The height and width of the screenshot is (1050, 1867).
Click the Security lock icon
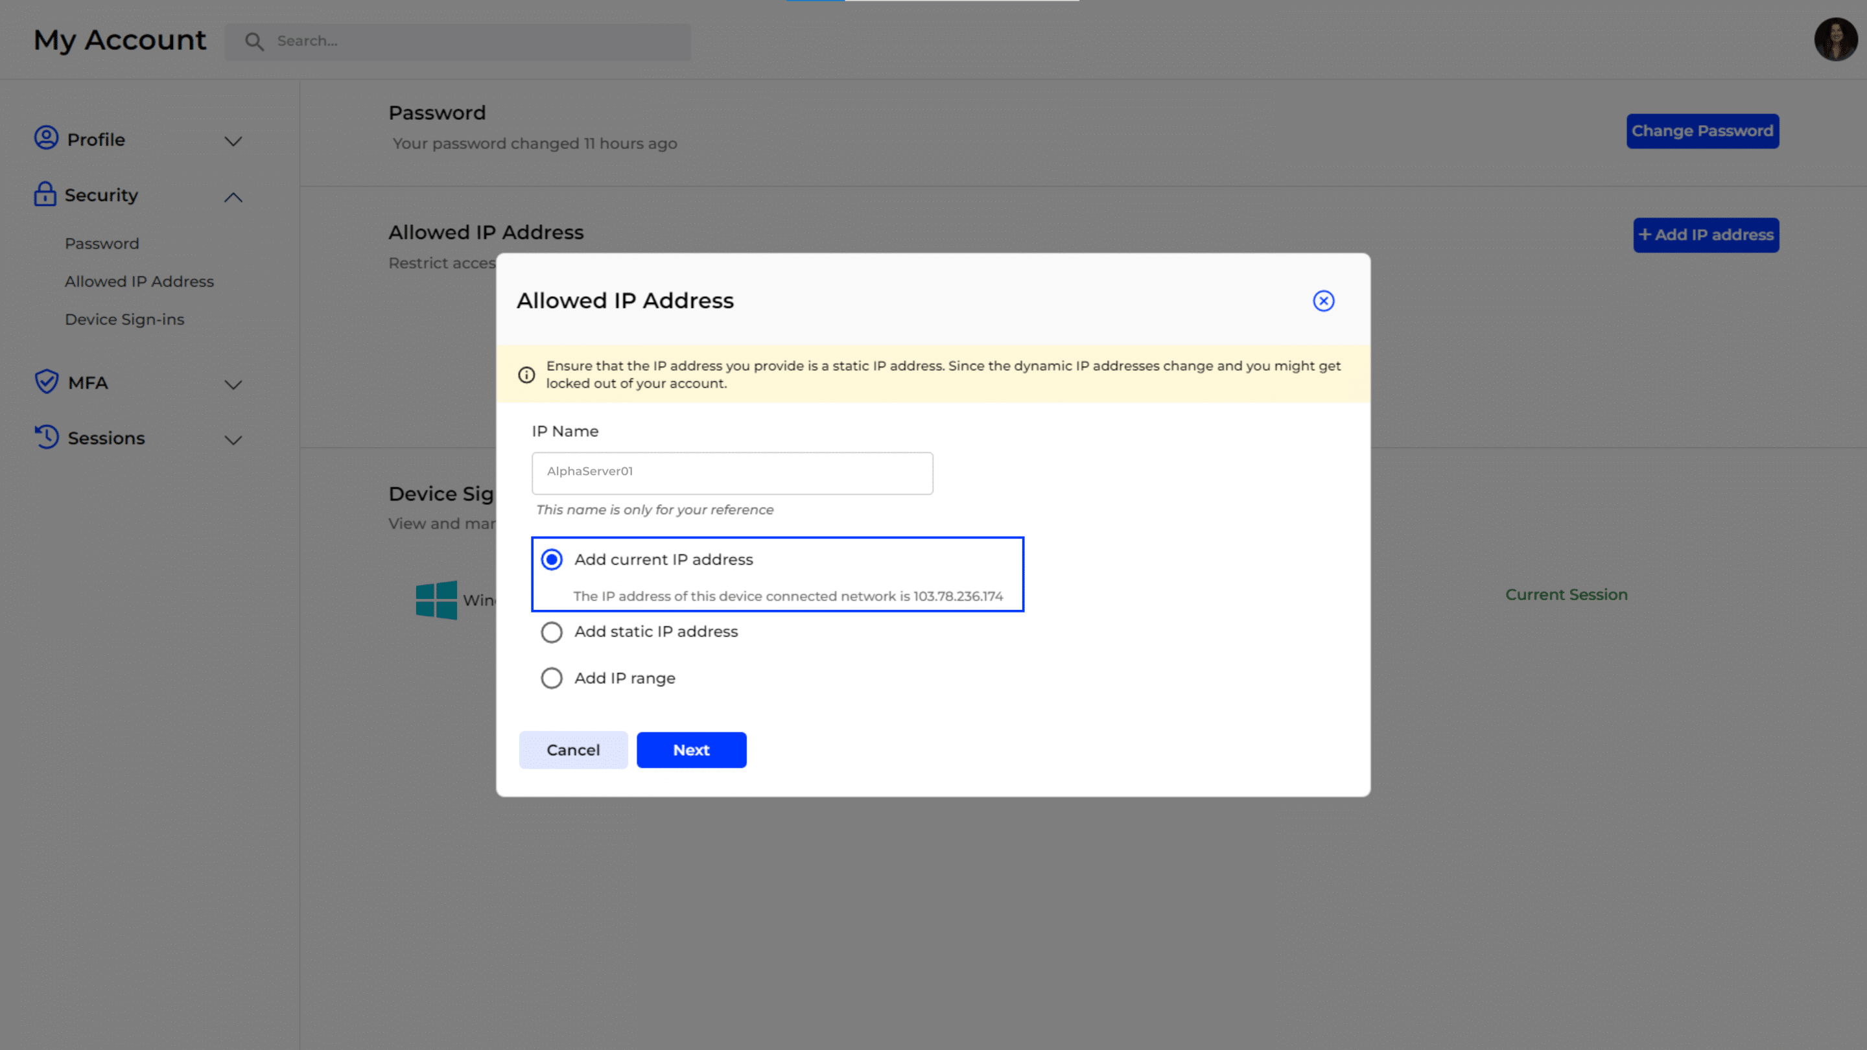[45, 194]
